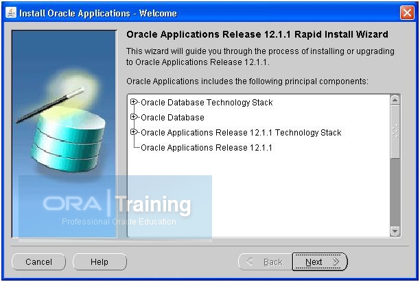Expand Oracle Applications Release 12.1.1 Technology Stack
Image resolution: width=420 pixels, height=282 pixels.
[134, 132]
